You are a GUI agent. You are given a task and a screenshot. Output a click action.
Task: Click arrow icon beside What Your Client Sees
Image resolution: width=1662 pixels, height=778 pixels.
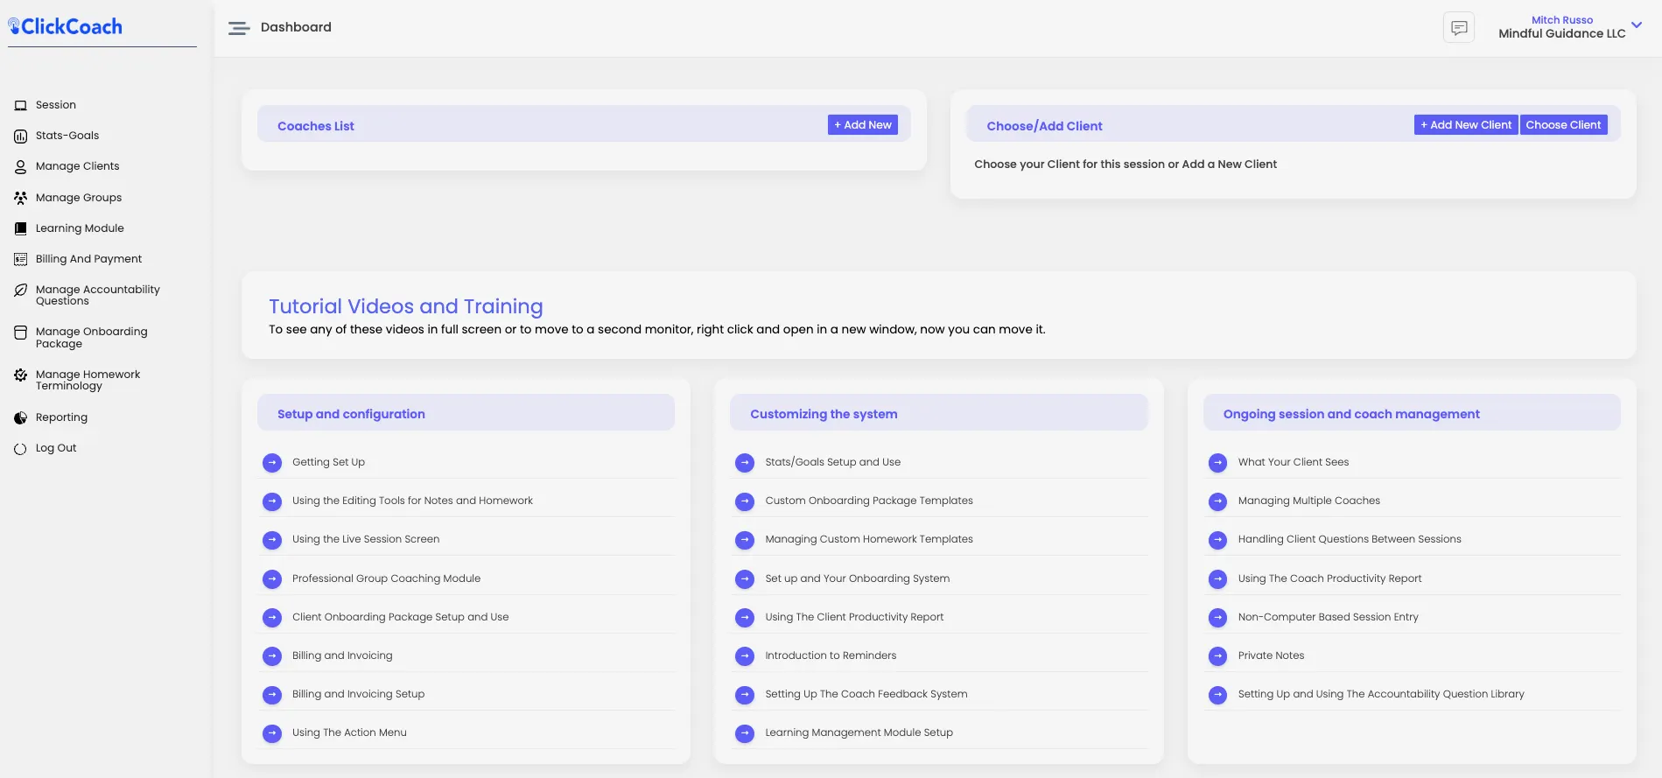[1217, 463]
